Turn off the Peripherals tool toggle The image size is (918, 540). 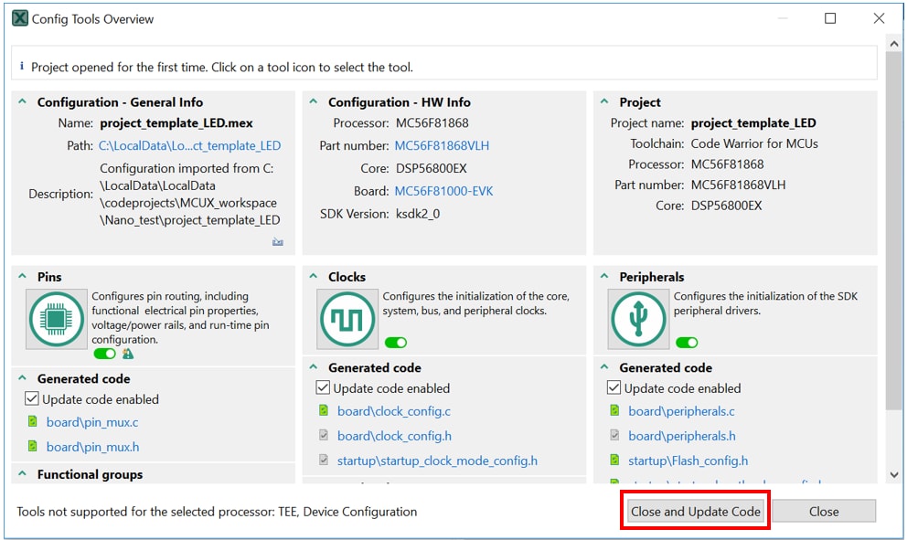pos(687,343)
